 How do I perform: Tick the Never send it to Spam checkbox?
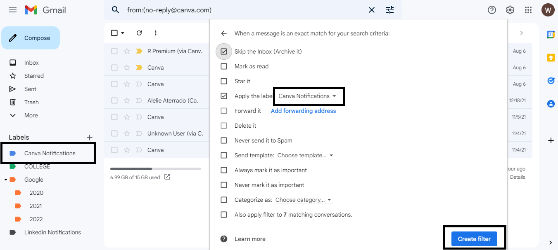[224, 140]
